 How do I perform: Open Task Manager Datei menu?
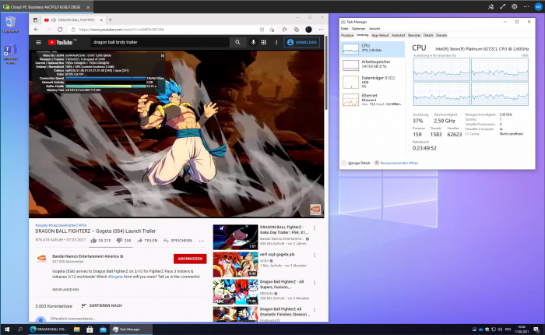tap(344, 29)
